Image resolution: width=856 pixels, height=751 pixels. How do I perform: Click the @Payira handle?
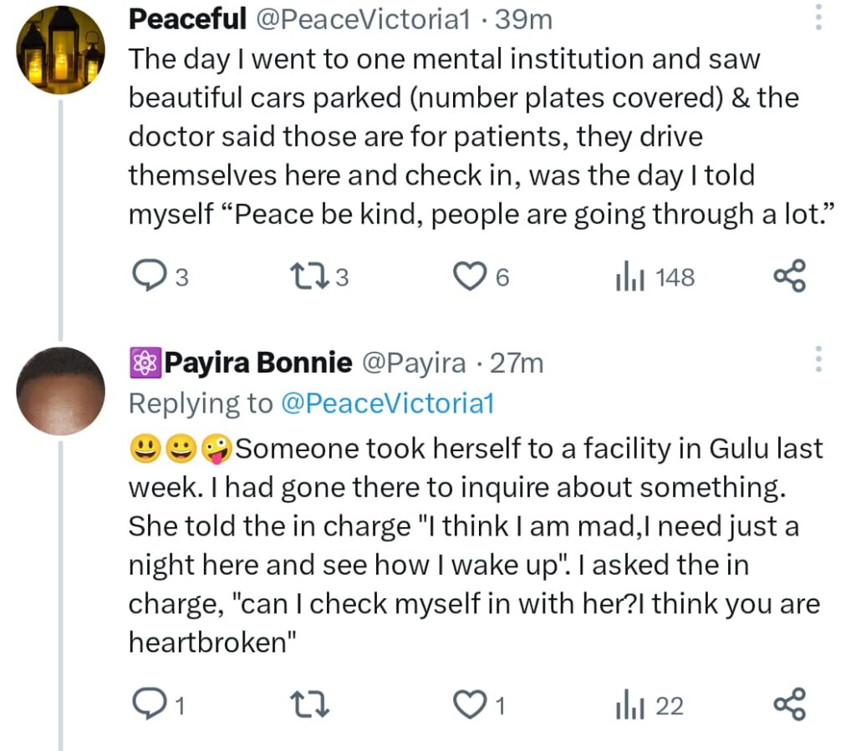413,363
